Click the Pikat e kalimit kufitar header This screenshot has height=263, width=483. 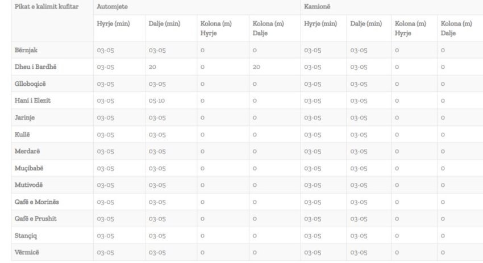[x=47, y=7]
